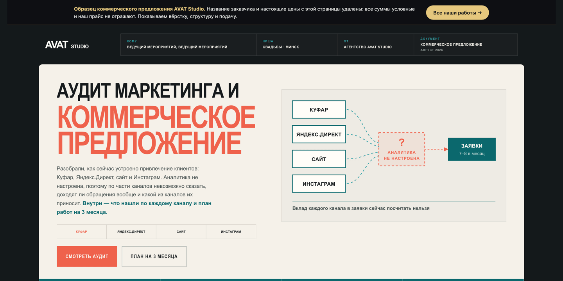Select the Инстаграм channel tab
563x281 pixels.
tap(231, 232)
